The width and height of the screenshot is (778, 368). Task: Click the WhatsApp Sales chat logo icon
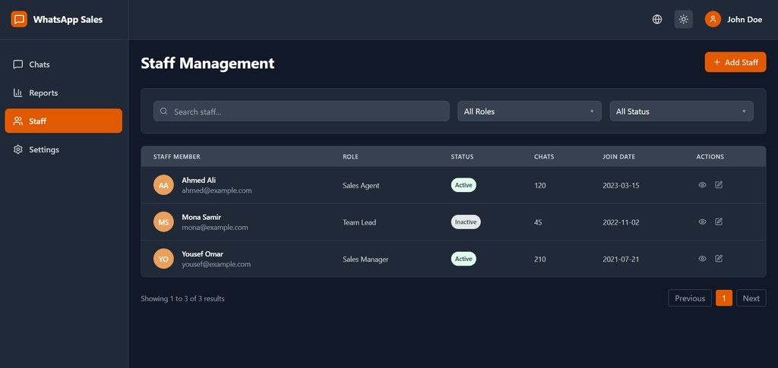tap(19, 20)
